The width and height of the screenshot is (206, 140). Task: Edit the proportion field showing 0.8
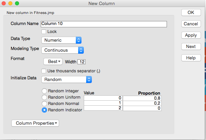[142, 98]
